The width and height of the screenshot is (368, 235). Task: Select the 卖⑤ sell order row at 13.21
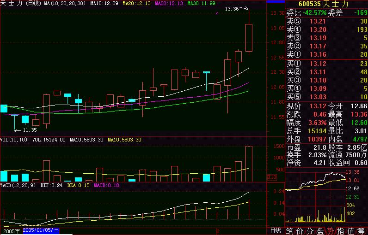tap(326, 21)
